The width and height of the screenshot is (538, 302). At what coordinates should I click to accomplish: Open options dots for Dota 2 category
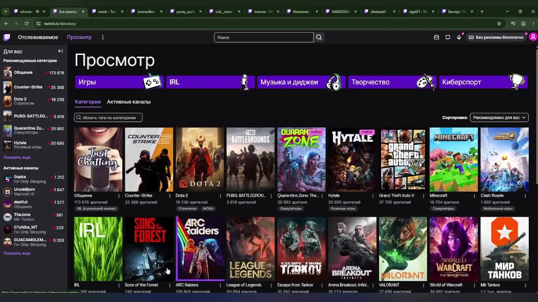pos(220,196)
